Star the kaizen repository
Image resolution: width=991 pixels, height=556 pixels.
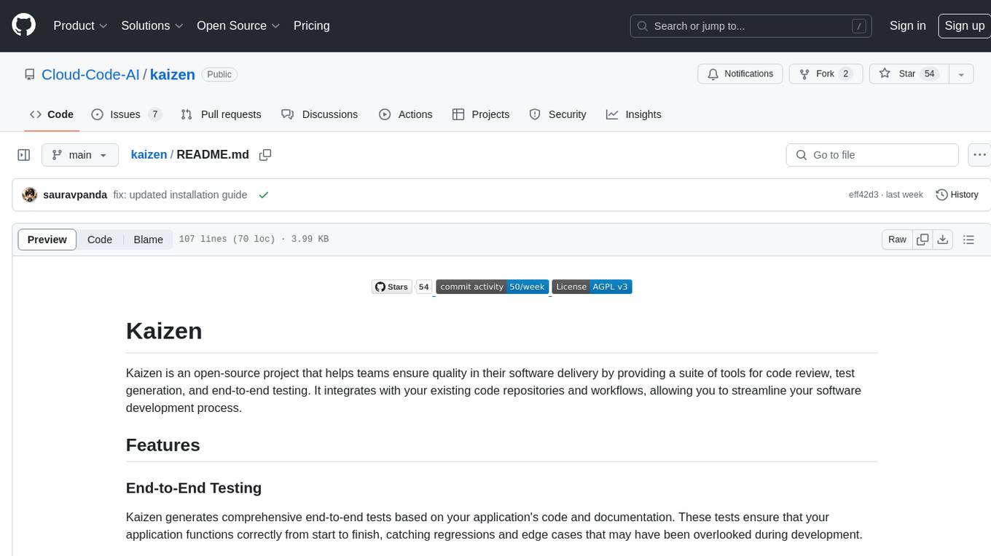coord(909,74)
